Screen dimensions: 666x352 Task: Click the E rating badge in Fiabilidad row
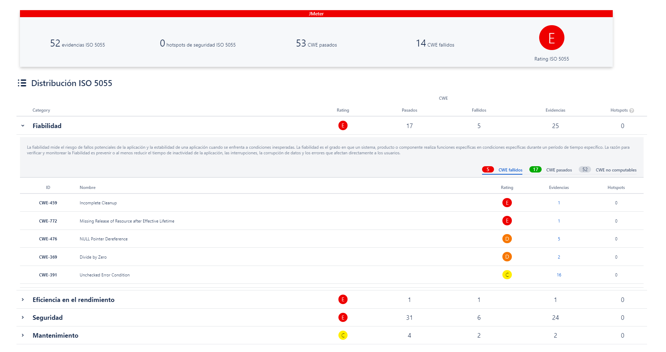tap(343, 126)
